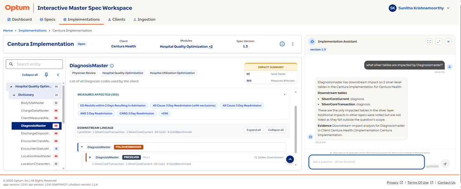Open the Centura Health client link

coord(123,46)
